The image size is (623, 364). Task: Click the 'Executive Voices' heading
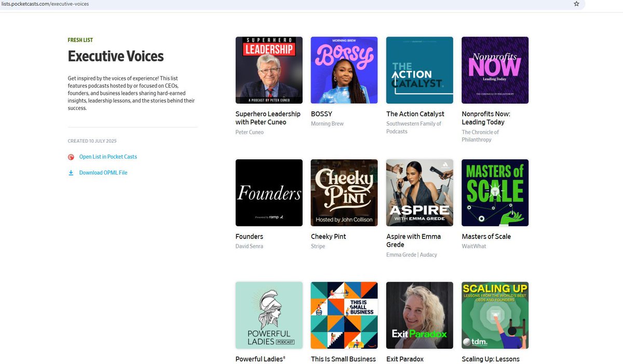pos(116,56)
